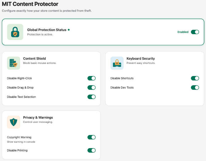
Task: Select the Global Protection Status heading
Action: coord(46,30)
